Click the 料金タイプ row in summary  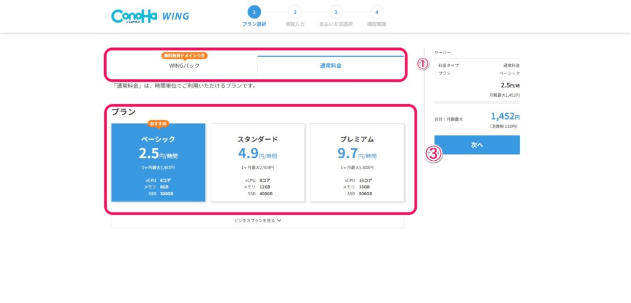pos(479,65)
